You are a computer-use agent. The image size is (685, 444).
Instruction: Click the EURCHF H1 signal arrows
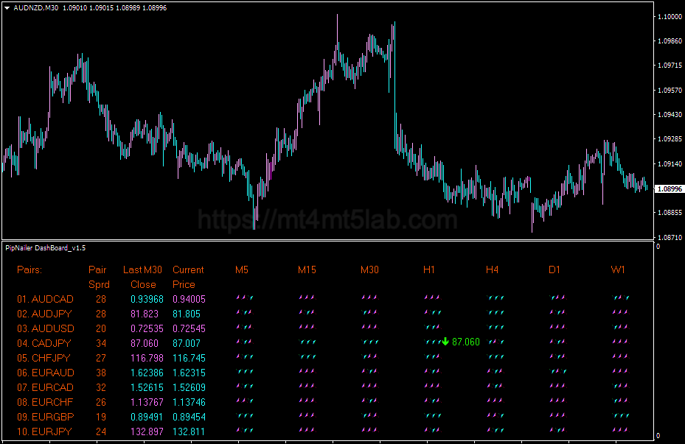(x=433, y=401)
